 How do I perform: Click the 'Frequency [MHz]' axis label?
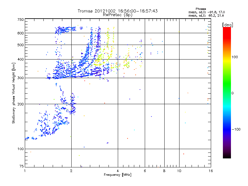coord(117,175)
